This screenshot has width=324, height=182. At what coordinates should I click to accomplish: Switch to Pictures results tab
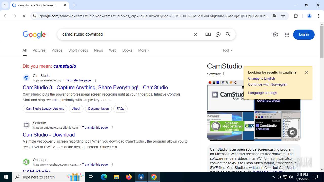(39, 50)
